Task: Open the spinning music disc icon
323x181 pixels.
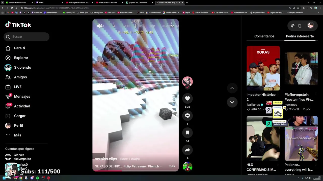Action: (x=187, y=167)
